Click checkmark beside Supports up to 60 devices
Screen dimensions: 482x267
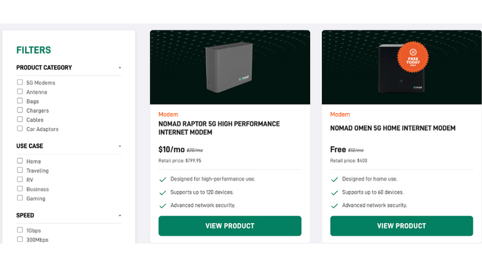pyautogui.click(x=335, y=193)
